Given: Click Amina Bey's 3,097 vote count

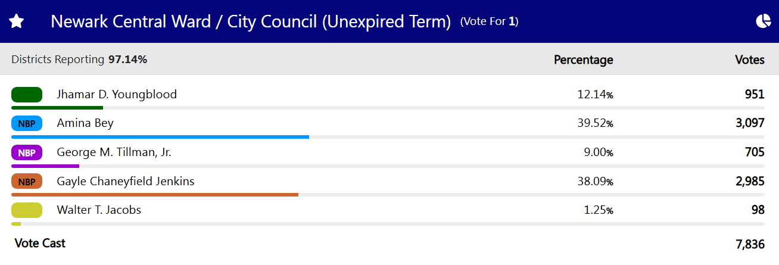Looking at the screenshot, I should pyautogui.click(x=750, y=124).
